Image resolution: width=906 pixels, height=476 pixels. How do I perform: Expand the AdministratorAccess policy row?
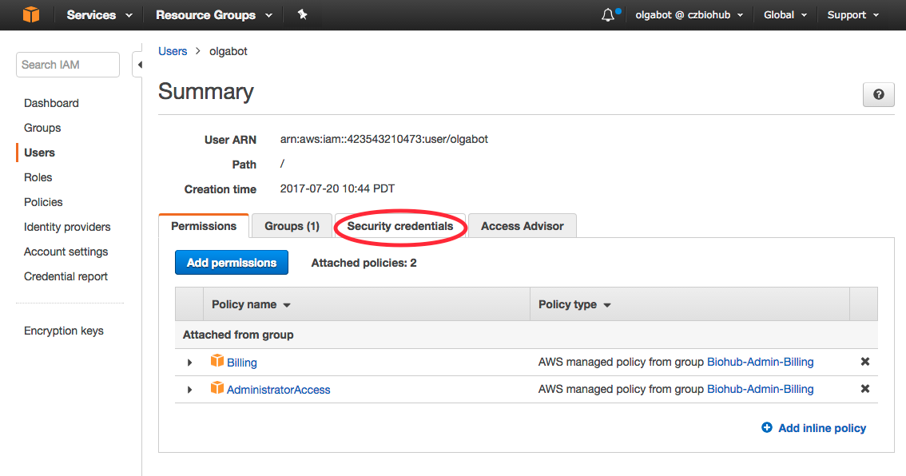pyautogui.click(x=190, y=390)
